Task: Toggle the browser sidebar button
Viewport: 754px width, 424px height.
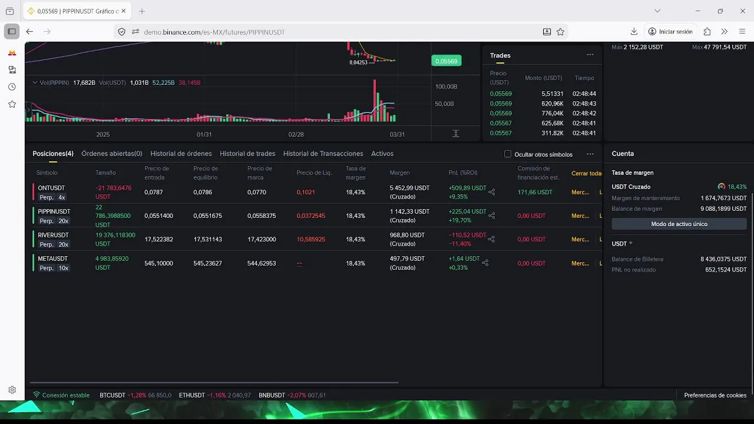Action: tap(12, 31)
